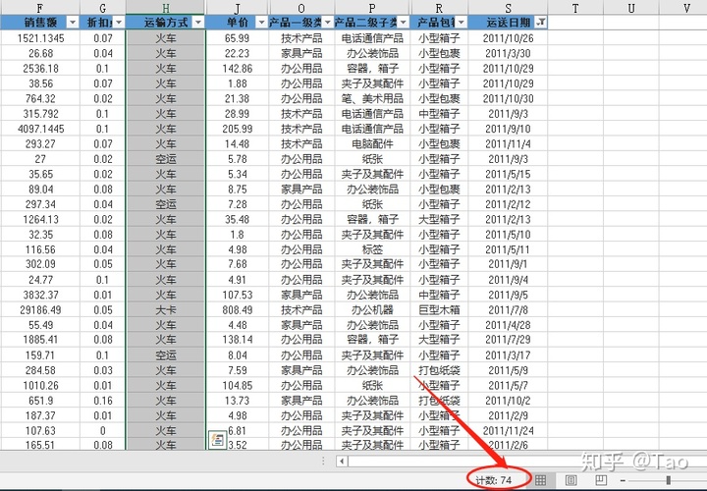Open the active 运送日期 filter button
The image size is (707, 491).
coord(541,22)
